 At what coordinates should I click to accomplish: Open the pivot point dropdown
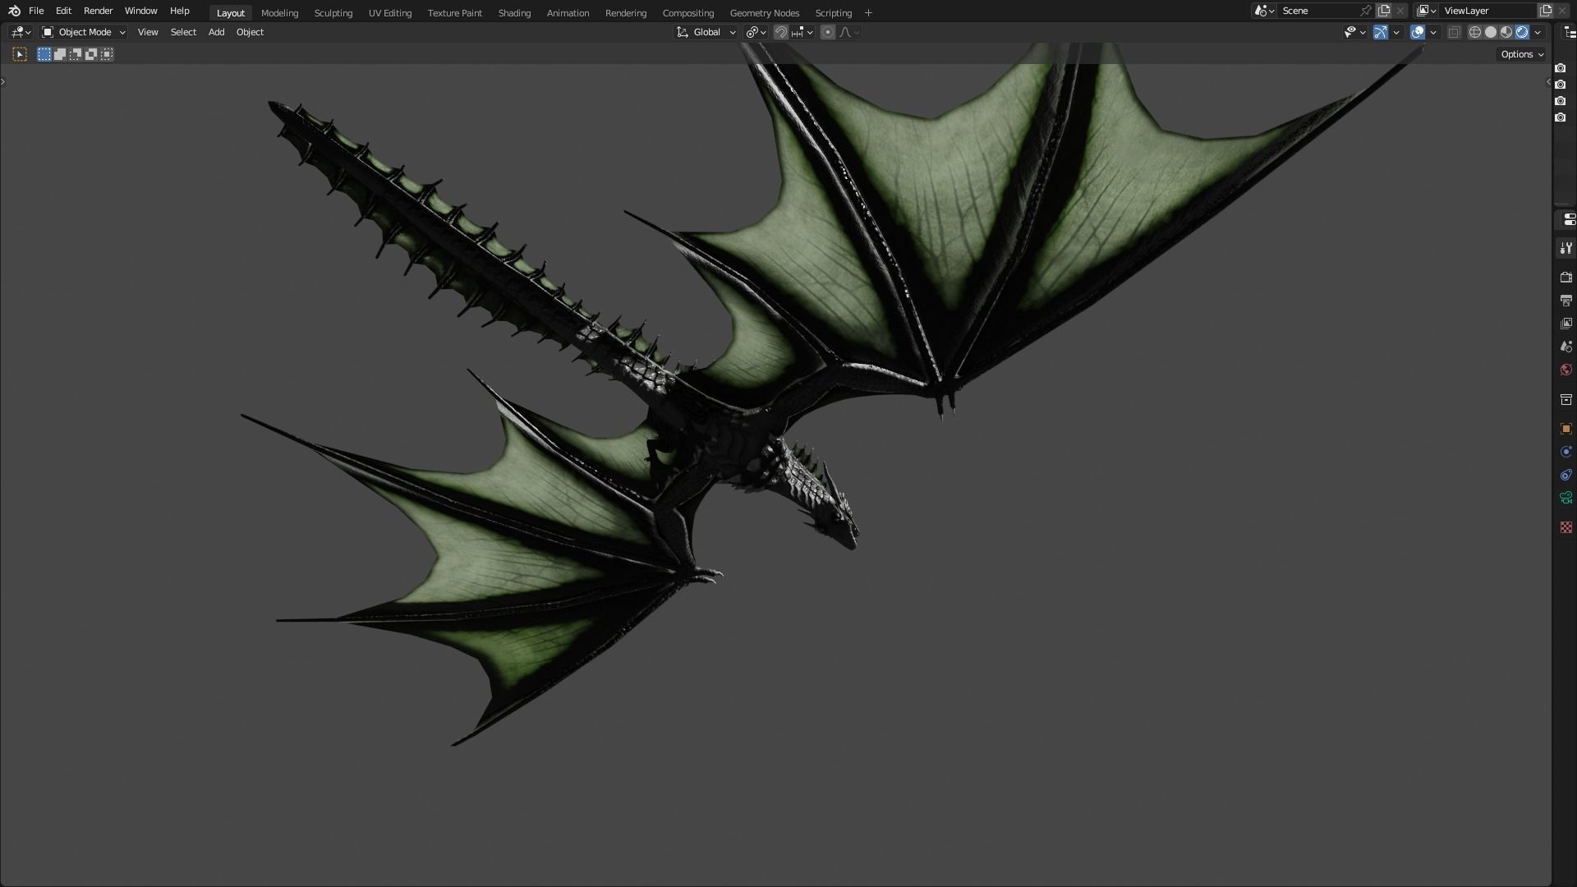tap(756, 32)
